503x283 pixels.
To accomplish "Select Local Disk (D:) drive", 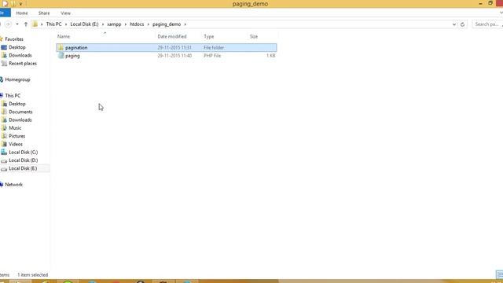I will tap(23, 160).
